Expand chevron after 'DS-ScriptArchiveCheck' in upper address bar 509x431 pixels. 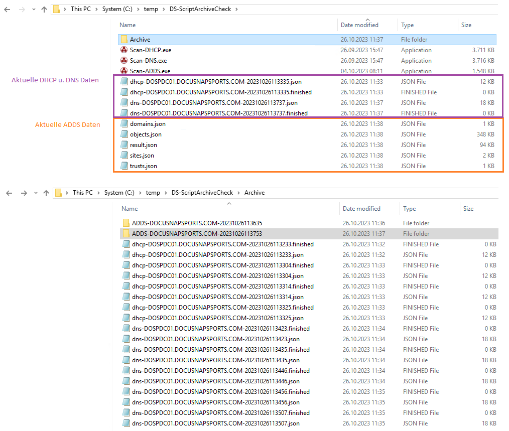click(x=236, y=9)
